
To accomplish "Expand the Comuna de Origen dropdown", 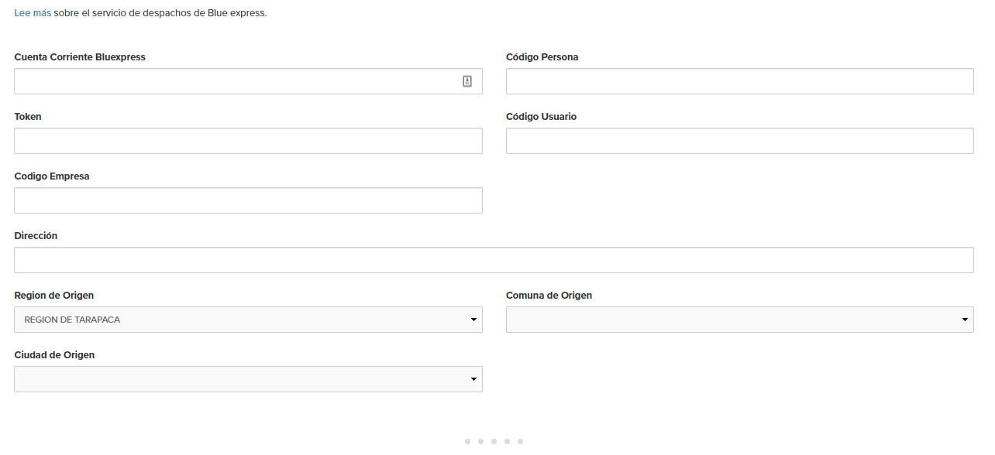I will [x=739, y=320].
